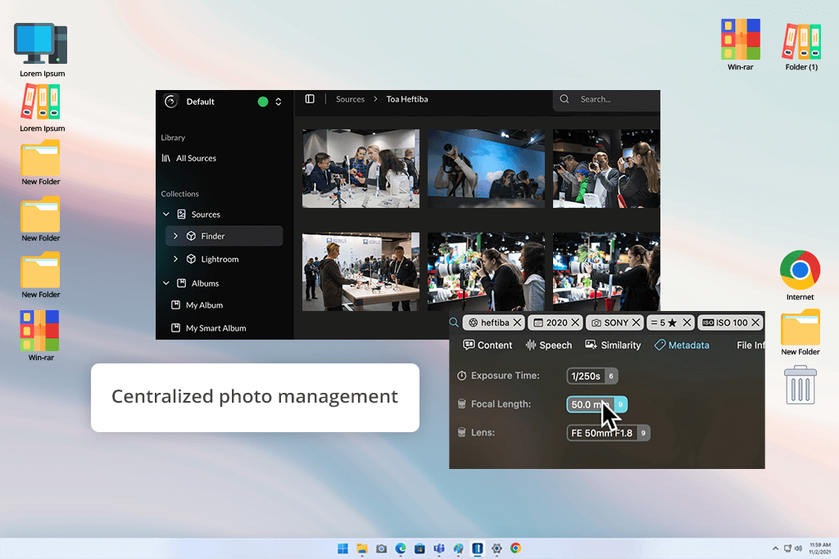
Task: Open the Windows Start menu
Action: coord(343,548)
